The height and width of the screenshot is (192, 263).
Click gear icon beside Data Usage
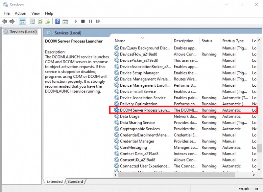click(x=117, y=116)
